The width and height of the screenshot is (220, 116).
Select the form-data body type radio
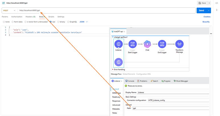[x=13, y=22]
